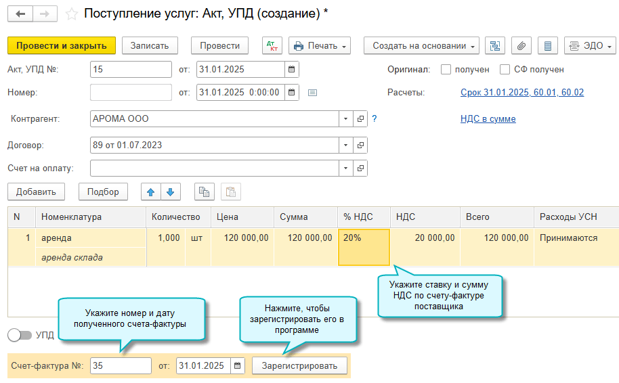619x383 pixels.
Task: Open the report list icon next to paperclip
Action: [547, 46]
